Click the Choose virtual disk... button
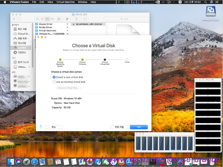 click(x=68, y=88)
